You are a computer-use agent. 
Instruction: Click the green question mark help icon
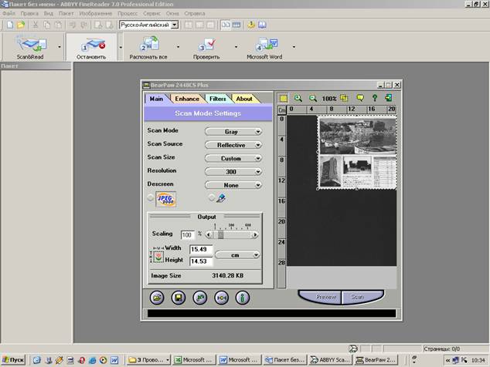click(375, 98)
